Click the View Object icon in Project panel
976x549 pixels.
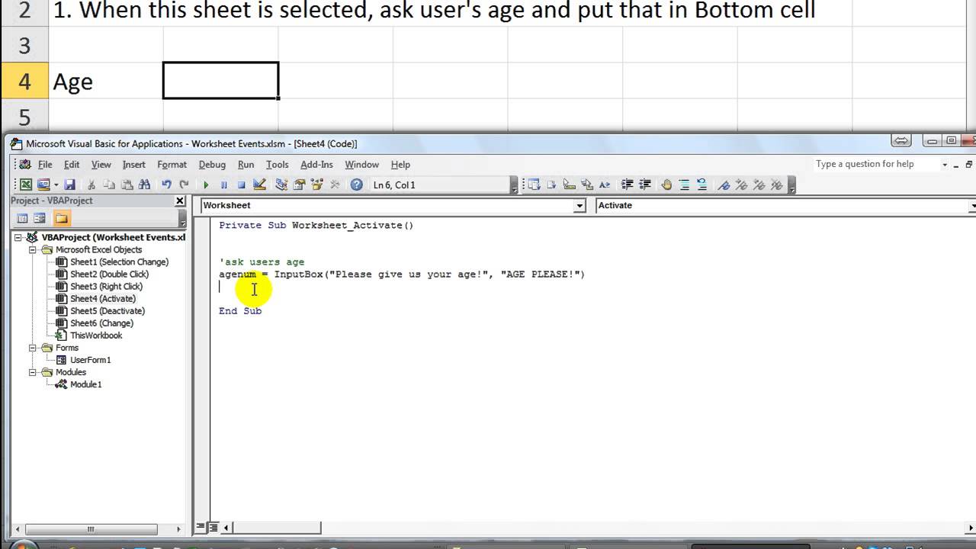point(40,219)
